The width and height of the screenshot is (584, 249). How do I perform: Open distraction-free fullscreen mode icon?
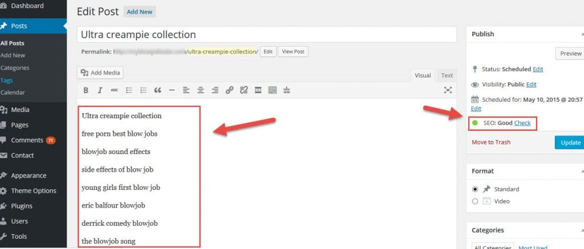[448, 90]
